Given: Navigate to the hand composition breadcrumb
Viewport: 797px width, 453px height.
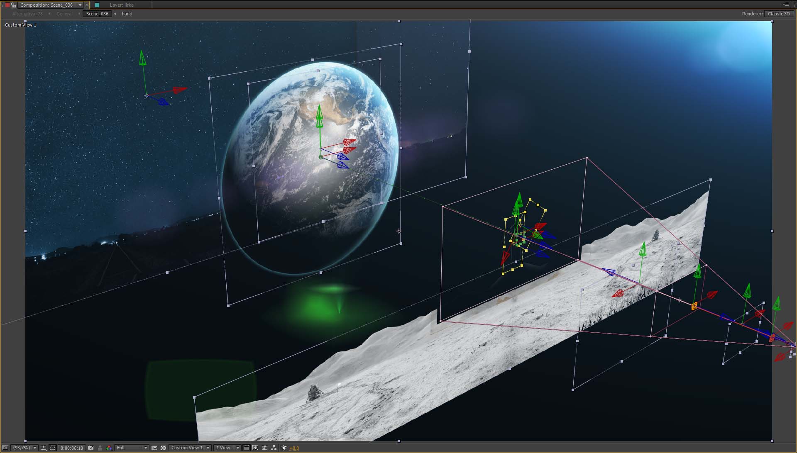Looking at the screenshot, I should pos(127,14).
